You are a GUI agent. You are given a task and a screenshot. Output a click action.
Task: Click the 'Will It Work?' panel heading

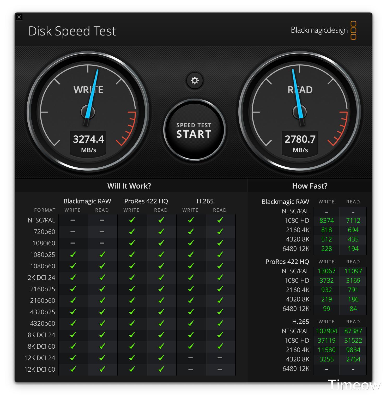(129, 186)
